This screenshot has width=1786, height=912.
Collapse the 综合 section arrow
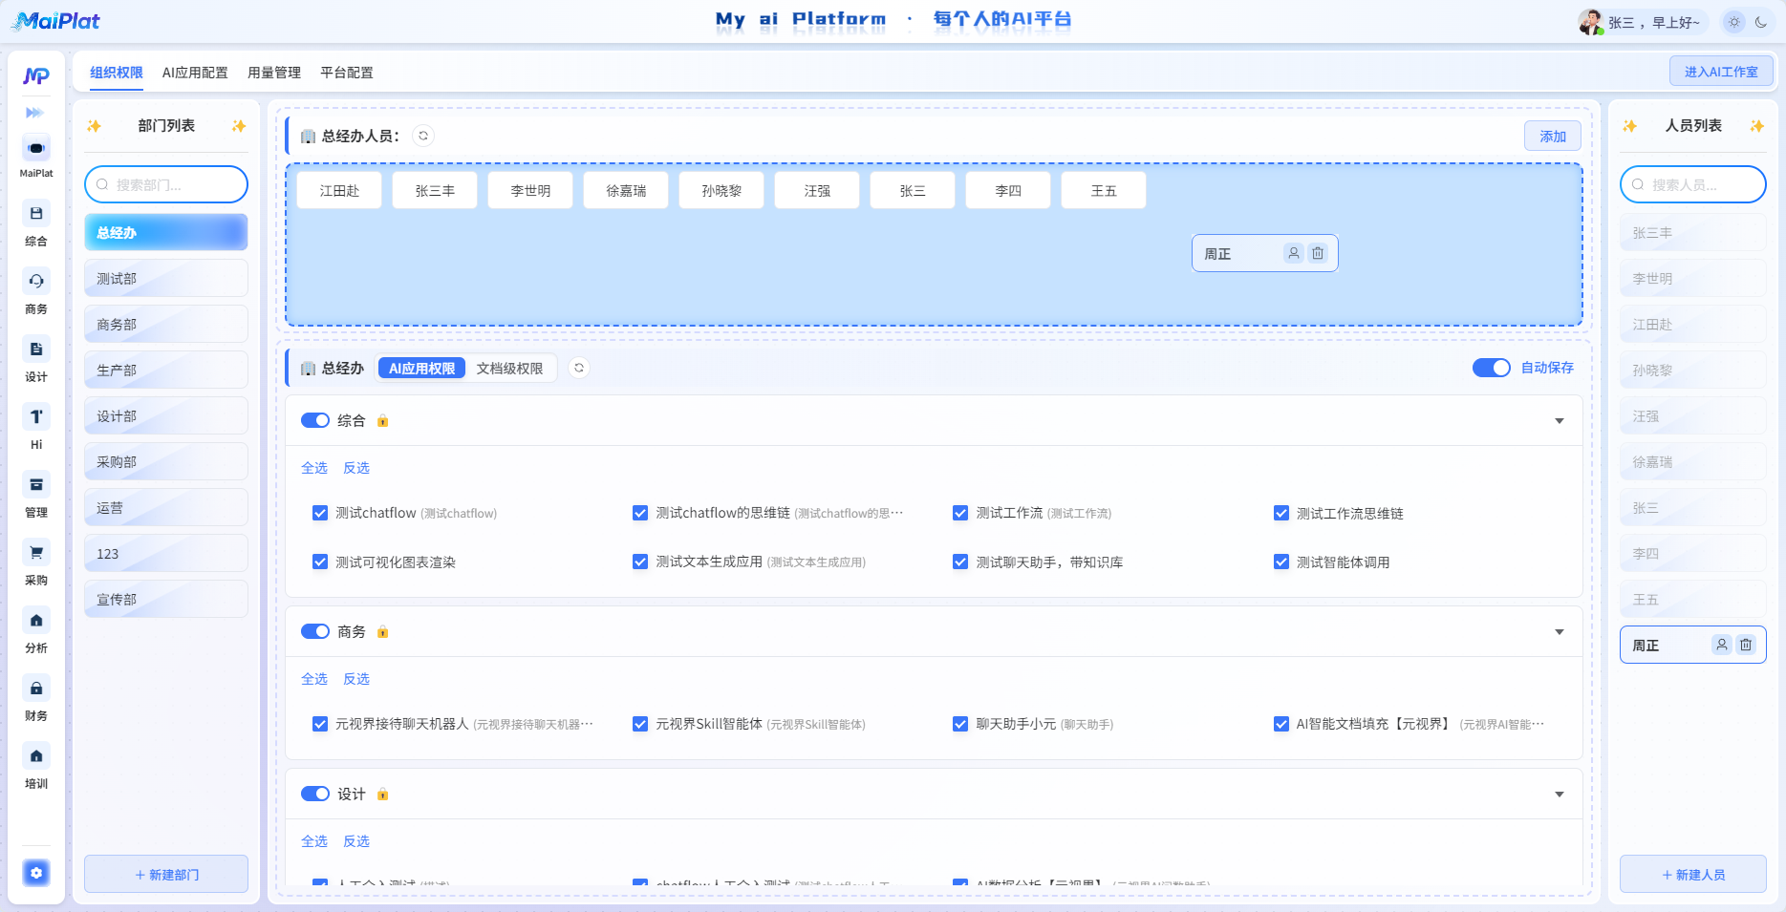[1560, 421]
